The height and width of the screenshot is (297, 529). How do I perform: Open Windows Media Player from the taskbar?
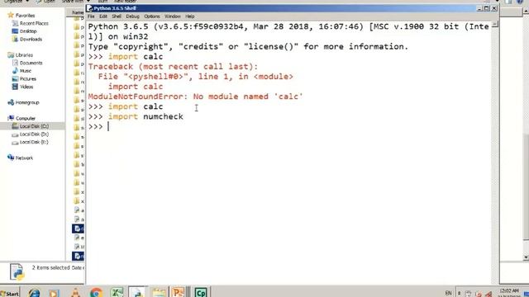tap(54, 293)
